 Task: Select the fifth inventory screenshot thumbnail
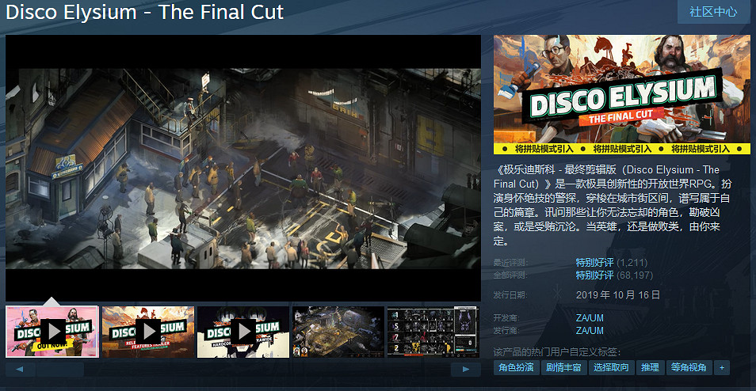pos(433,331)
